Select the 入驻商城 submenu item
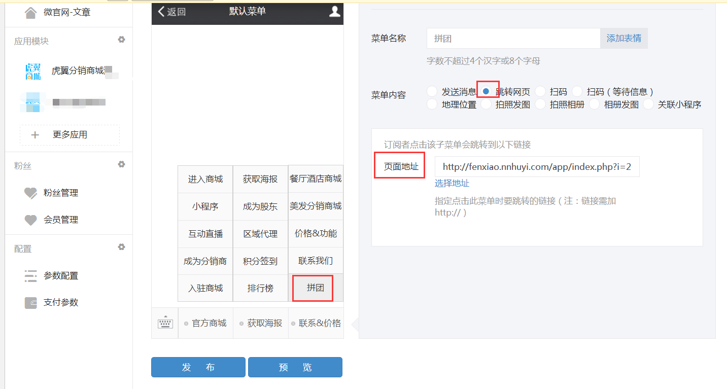The image size is (727, 389). [x=205, y=288]
